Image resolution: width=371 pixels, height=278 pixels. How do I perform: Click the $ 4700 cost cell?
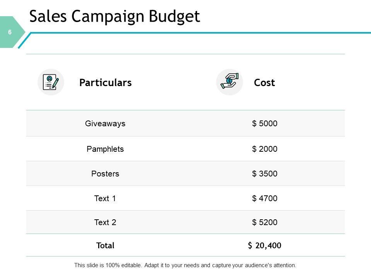tap(265, 198)
